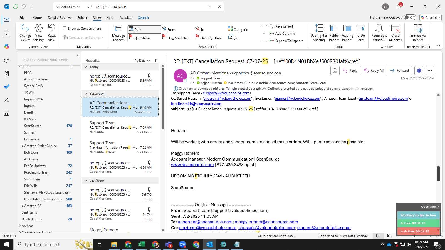Open Folder Pane dropdown

334,33
